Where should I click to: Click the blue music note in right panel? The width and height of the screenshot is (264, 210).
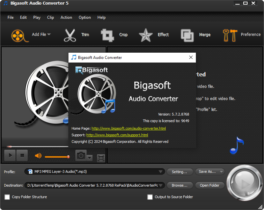coord(237,145)
